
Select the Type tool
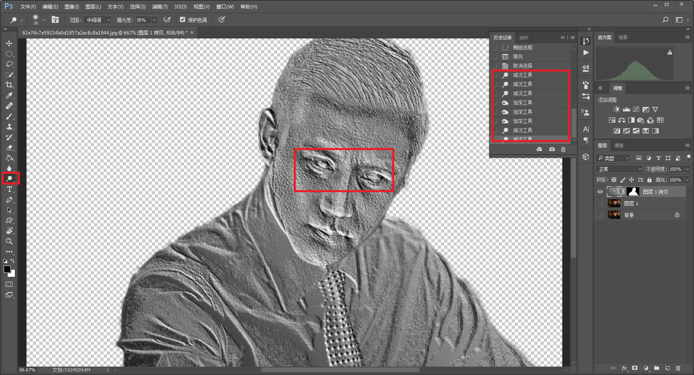pos(9,189)
